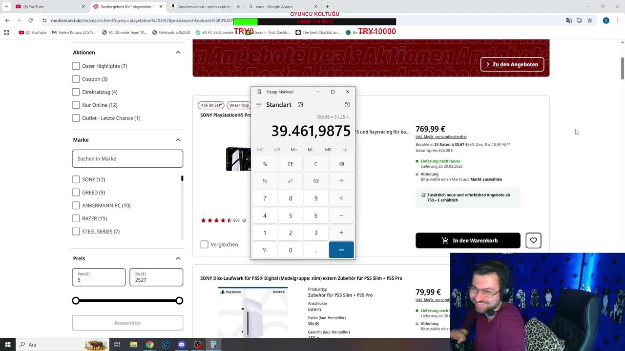Collapse the Aktionen filter section
The height and width of the screenshot is (351, 625).
click(178, 52)
